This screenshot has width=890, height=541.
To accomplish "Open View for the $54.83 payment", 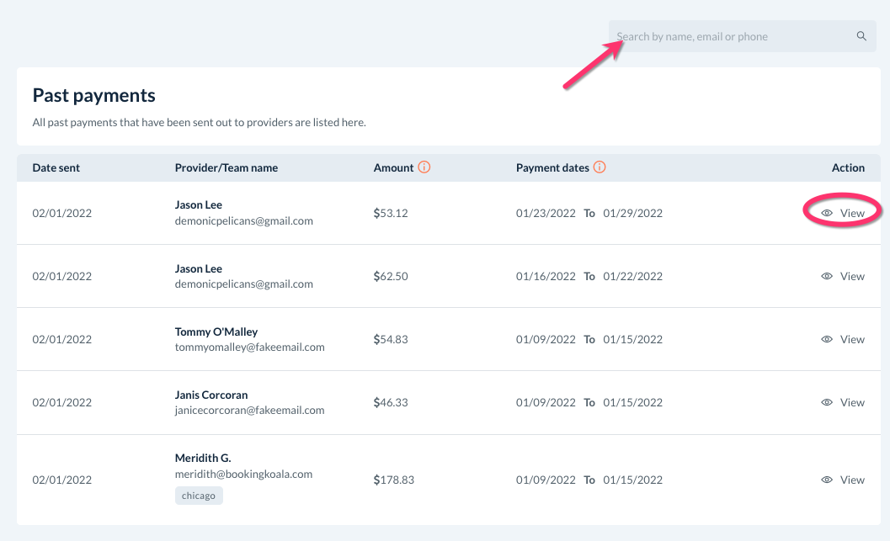I will click(x=852, y=339).
